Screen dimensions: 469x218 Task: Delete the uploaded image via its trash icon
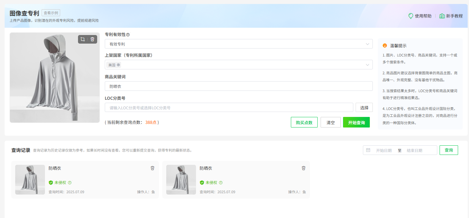click(93, 39)
